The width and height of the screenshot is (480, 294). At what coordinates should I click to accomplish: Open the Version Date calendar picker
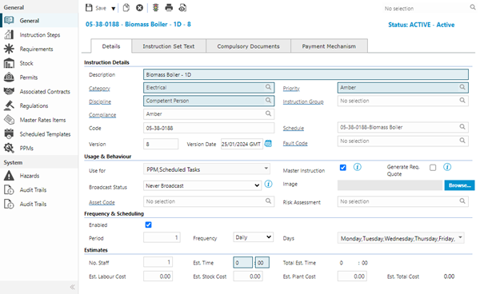point(268,144)
